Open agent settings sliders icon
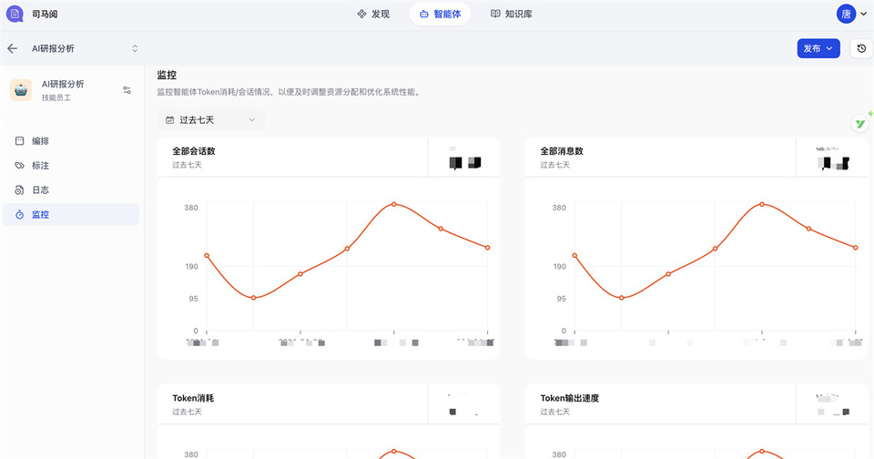The width and height of the screenshot is (874, 459). click(x=127, y=90)
